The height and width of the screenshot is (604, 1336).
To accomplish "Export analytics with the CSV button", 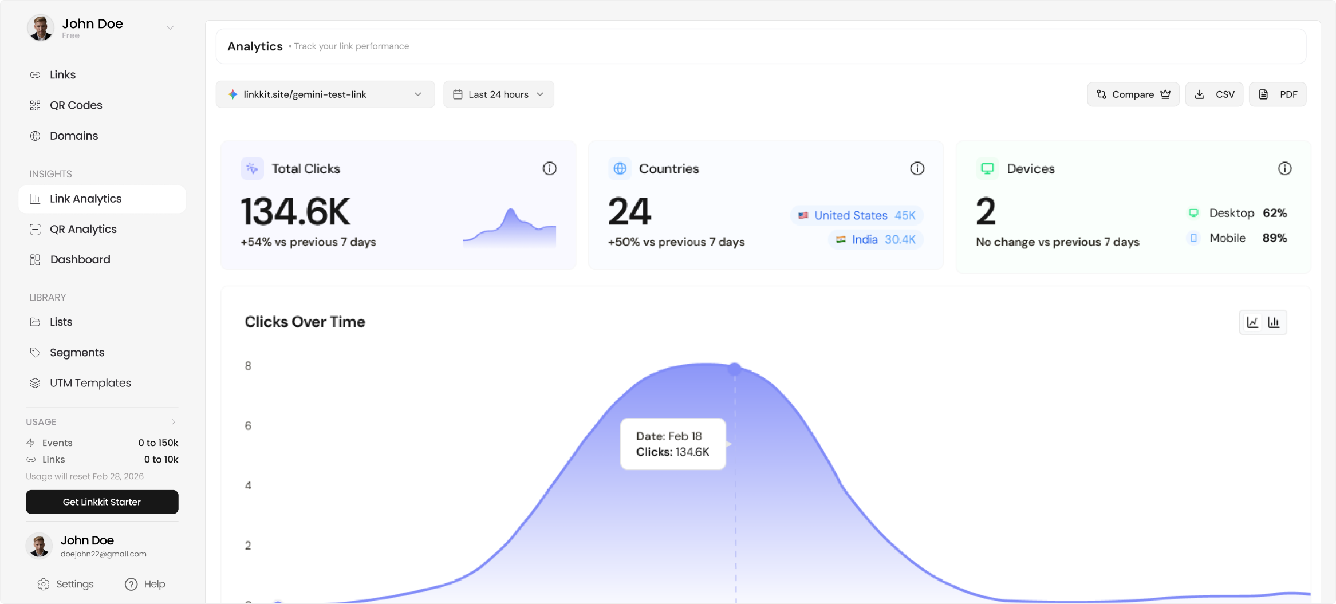I will pos(1214,94).
